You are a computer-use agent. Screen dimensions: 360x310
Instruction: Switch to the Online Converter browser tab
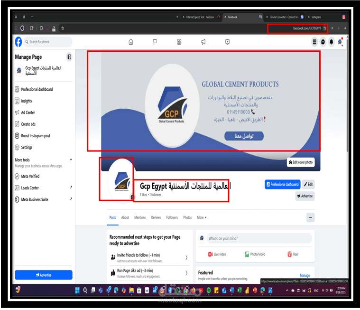(x=285, y=17)
